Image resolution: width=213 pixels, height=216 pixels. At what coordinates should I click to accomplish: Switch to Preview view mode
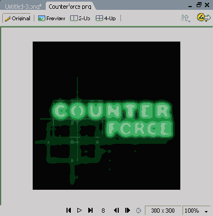[x=51, y=19]
